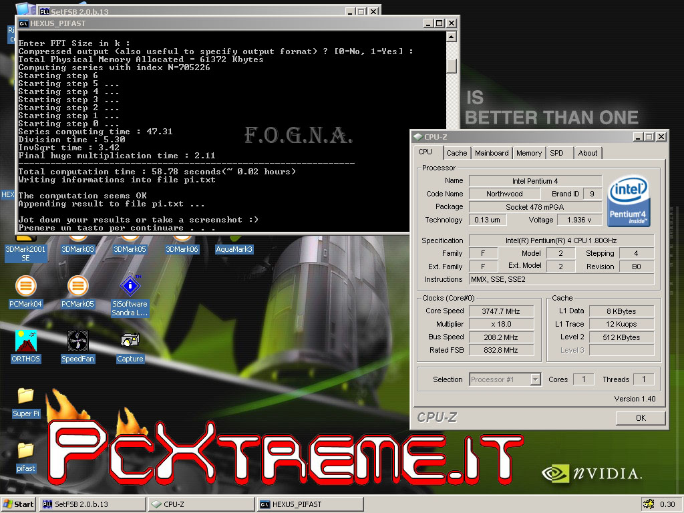Image resolution: width=684 pixels, height=513 pixels.
Task: Close the SetFSB window
Action: (373, 11)
